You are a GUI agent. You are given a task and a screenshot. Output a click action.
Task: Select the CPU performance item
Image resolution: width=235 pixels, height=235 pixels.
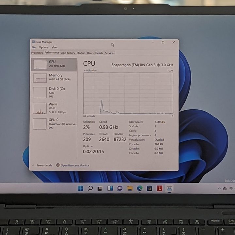tap(54, 64)
